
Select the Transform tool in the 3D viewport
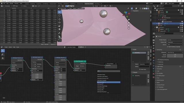click(x=60, y=29)
